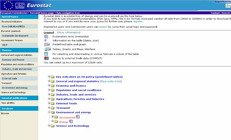The height and width of the screenshot is (140, 231).
Task: Expand Key indicators on EU policy node
Action: click(x=49, y=77)
